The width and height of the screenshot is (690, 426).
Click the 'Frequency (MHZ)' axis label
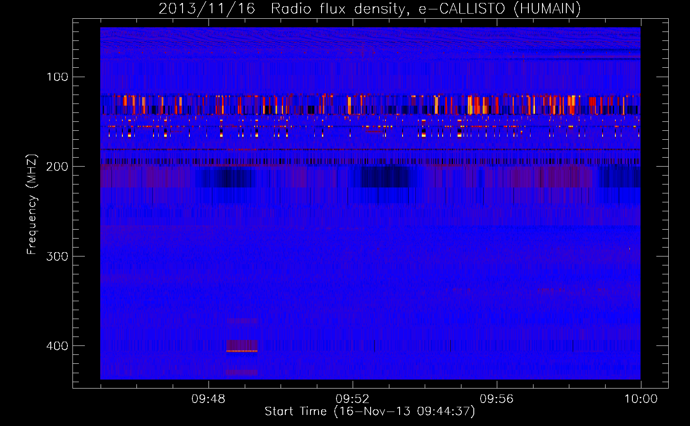tap(32, 204)
